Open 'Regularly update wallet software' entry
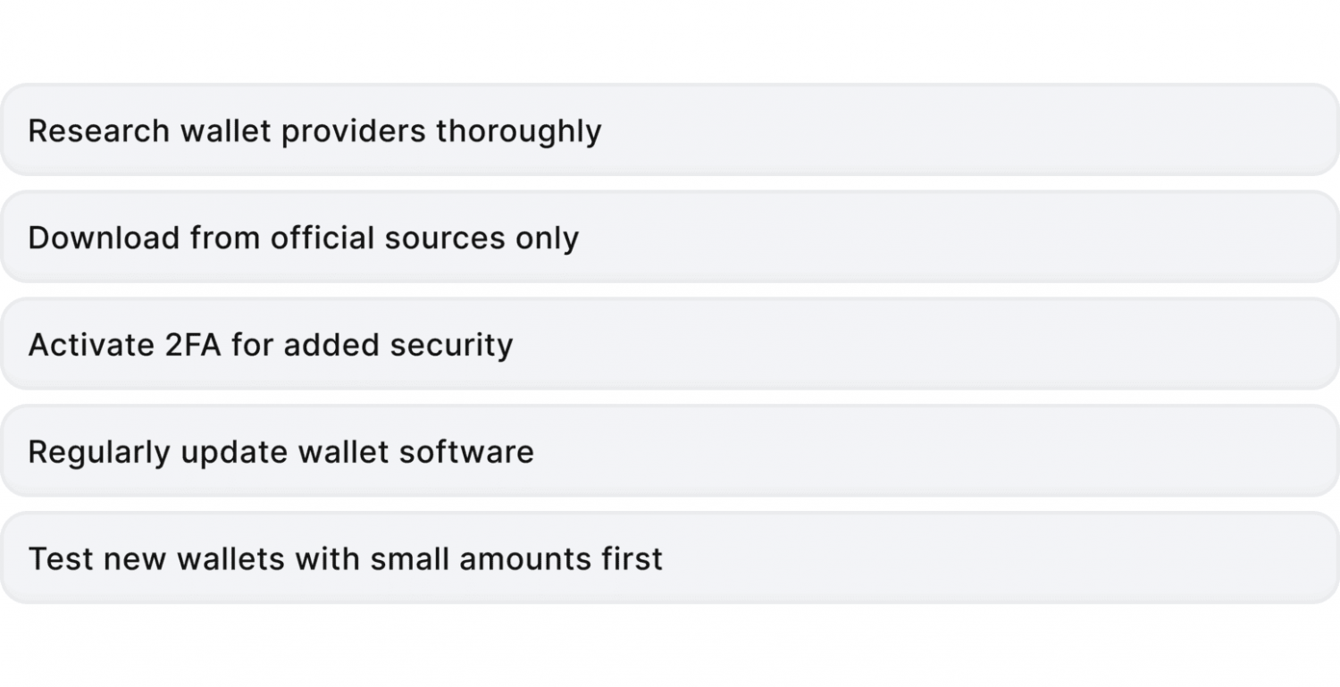The height and width of the screenshot is (687, 1340). [670, 451]
